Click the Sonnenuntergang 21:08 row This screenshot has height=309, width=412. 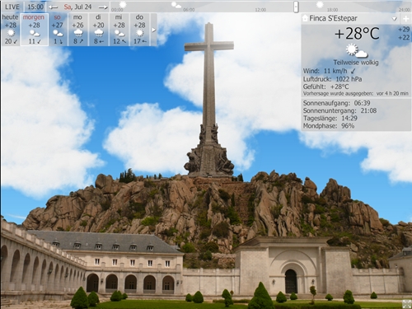[x=339, y=110]
